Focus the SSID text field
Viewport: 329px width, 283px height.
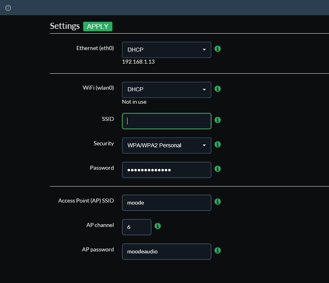click(167, 121)
